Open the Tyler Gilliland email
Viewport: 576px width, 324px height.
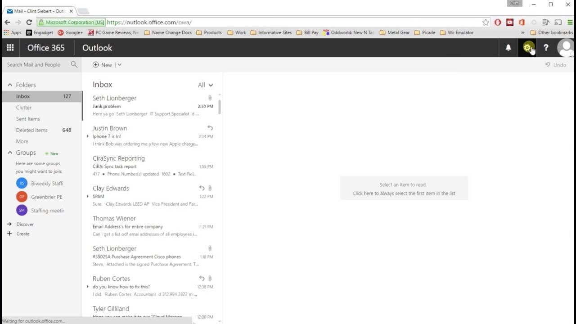click(152, 312)
